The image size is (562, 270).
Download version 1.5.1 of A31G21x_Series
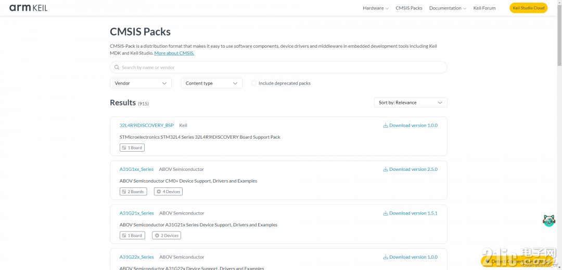pos(411,213)
